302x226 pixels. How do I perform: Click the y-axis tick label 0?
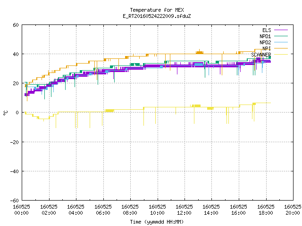click(x=17, y=113)
